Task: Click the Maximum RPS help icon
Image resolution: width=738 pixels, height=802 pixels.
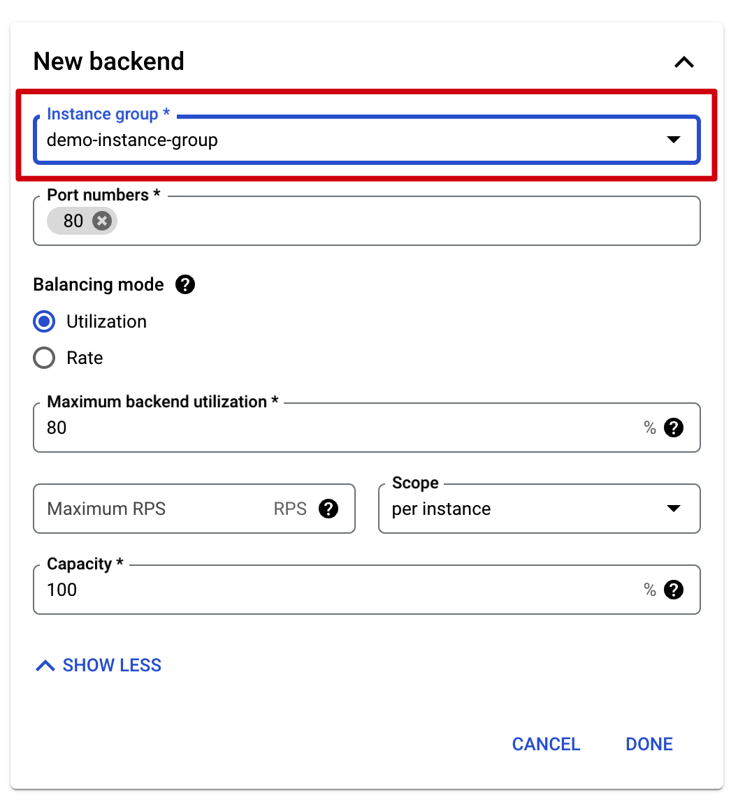Action: click(328, 509)
